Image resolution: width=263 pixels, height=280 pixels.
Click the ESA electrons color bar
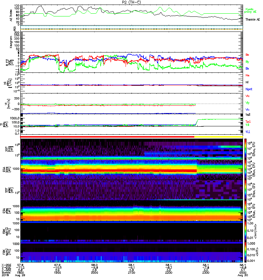click(x=245, y=210)
